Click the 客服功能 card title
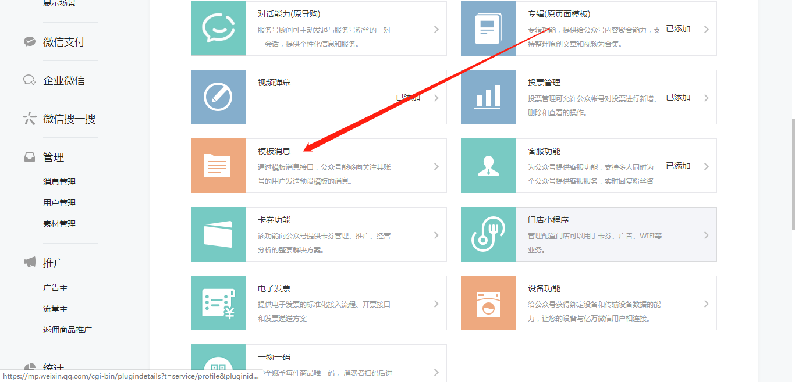Image resolution: width=795 pixels, height=382 pixels. click(x=544, y=151)
